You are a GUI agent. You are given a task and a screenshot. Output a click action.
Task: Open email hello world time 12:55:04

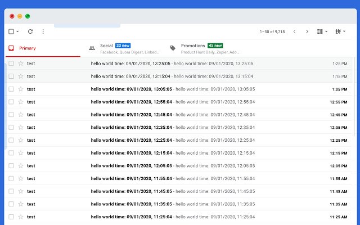[178, 102]
